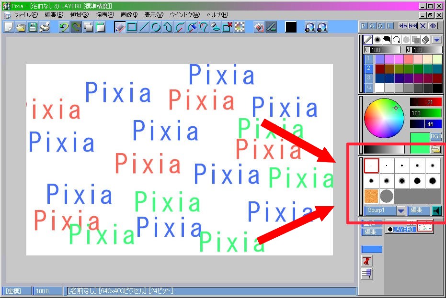Open the 描画(P) menu
This screenshot has height=298, width=446.
coord(104,15)
